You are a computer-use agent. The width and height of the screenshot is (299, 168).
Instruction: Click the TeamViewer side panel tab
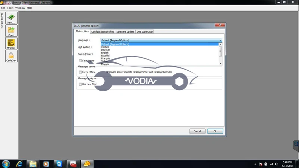pyautogui.click(x=296, y=146)
